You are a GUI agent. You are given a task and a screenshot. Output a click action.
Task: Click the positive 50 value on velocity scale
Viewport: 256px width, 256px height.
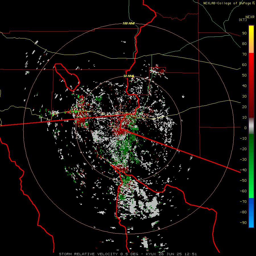click(244, 75)
